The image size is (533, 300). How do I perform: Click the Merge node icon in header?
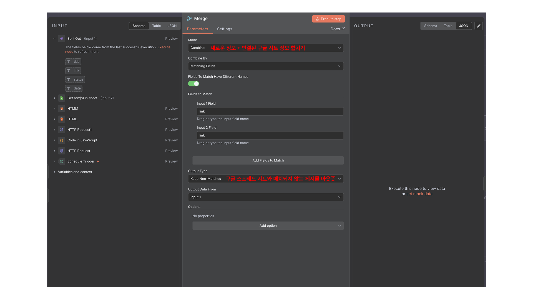pos(189,19)
